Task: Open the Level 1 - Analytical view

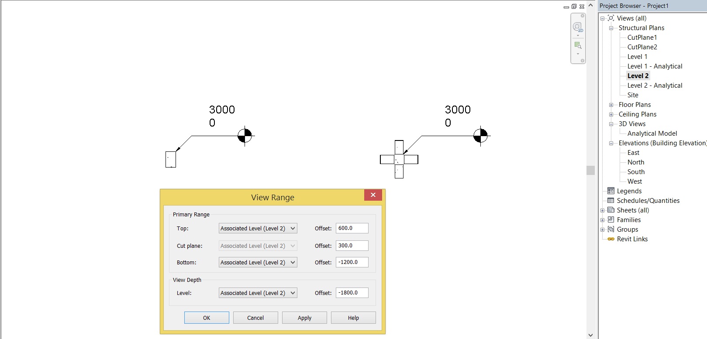Action: [x=655, y=66]
